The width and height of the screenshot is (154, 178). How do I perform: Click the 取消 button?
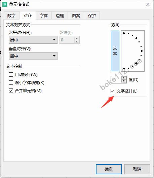click(137, 169)
